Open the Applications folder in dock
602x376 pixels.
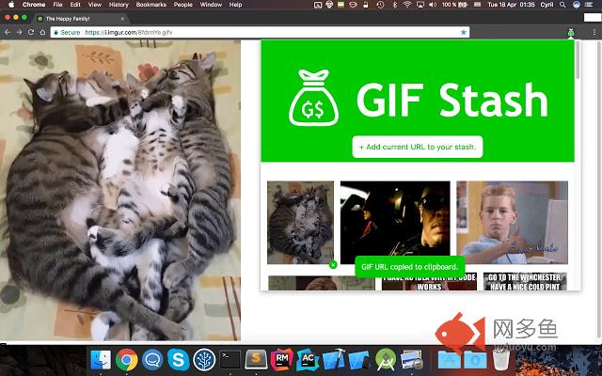tap(450, 360)
